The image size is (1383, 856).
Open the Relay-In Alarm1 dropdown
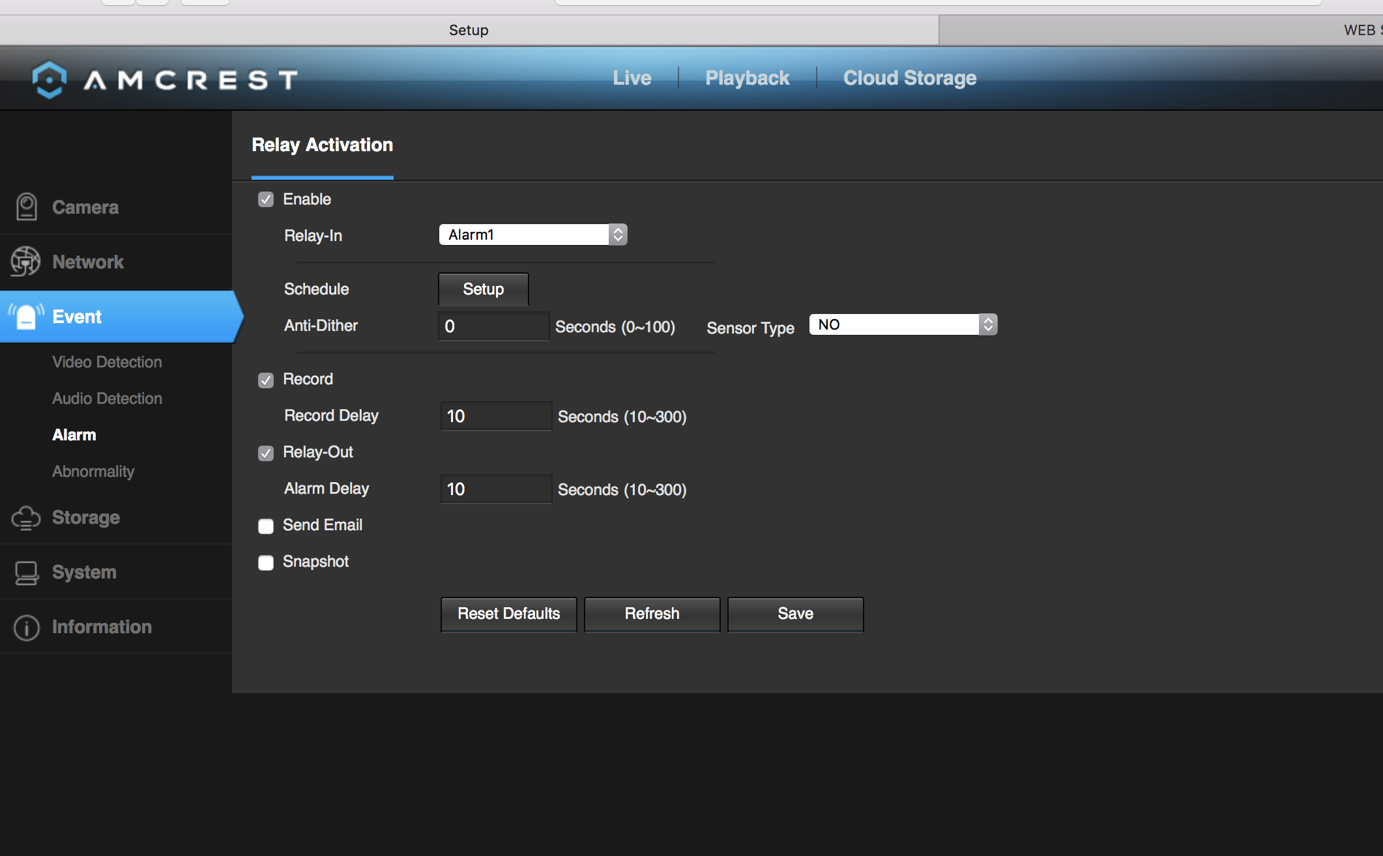pos(533,235)
